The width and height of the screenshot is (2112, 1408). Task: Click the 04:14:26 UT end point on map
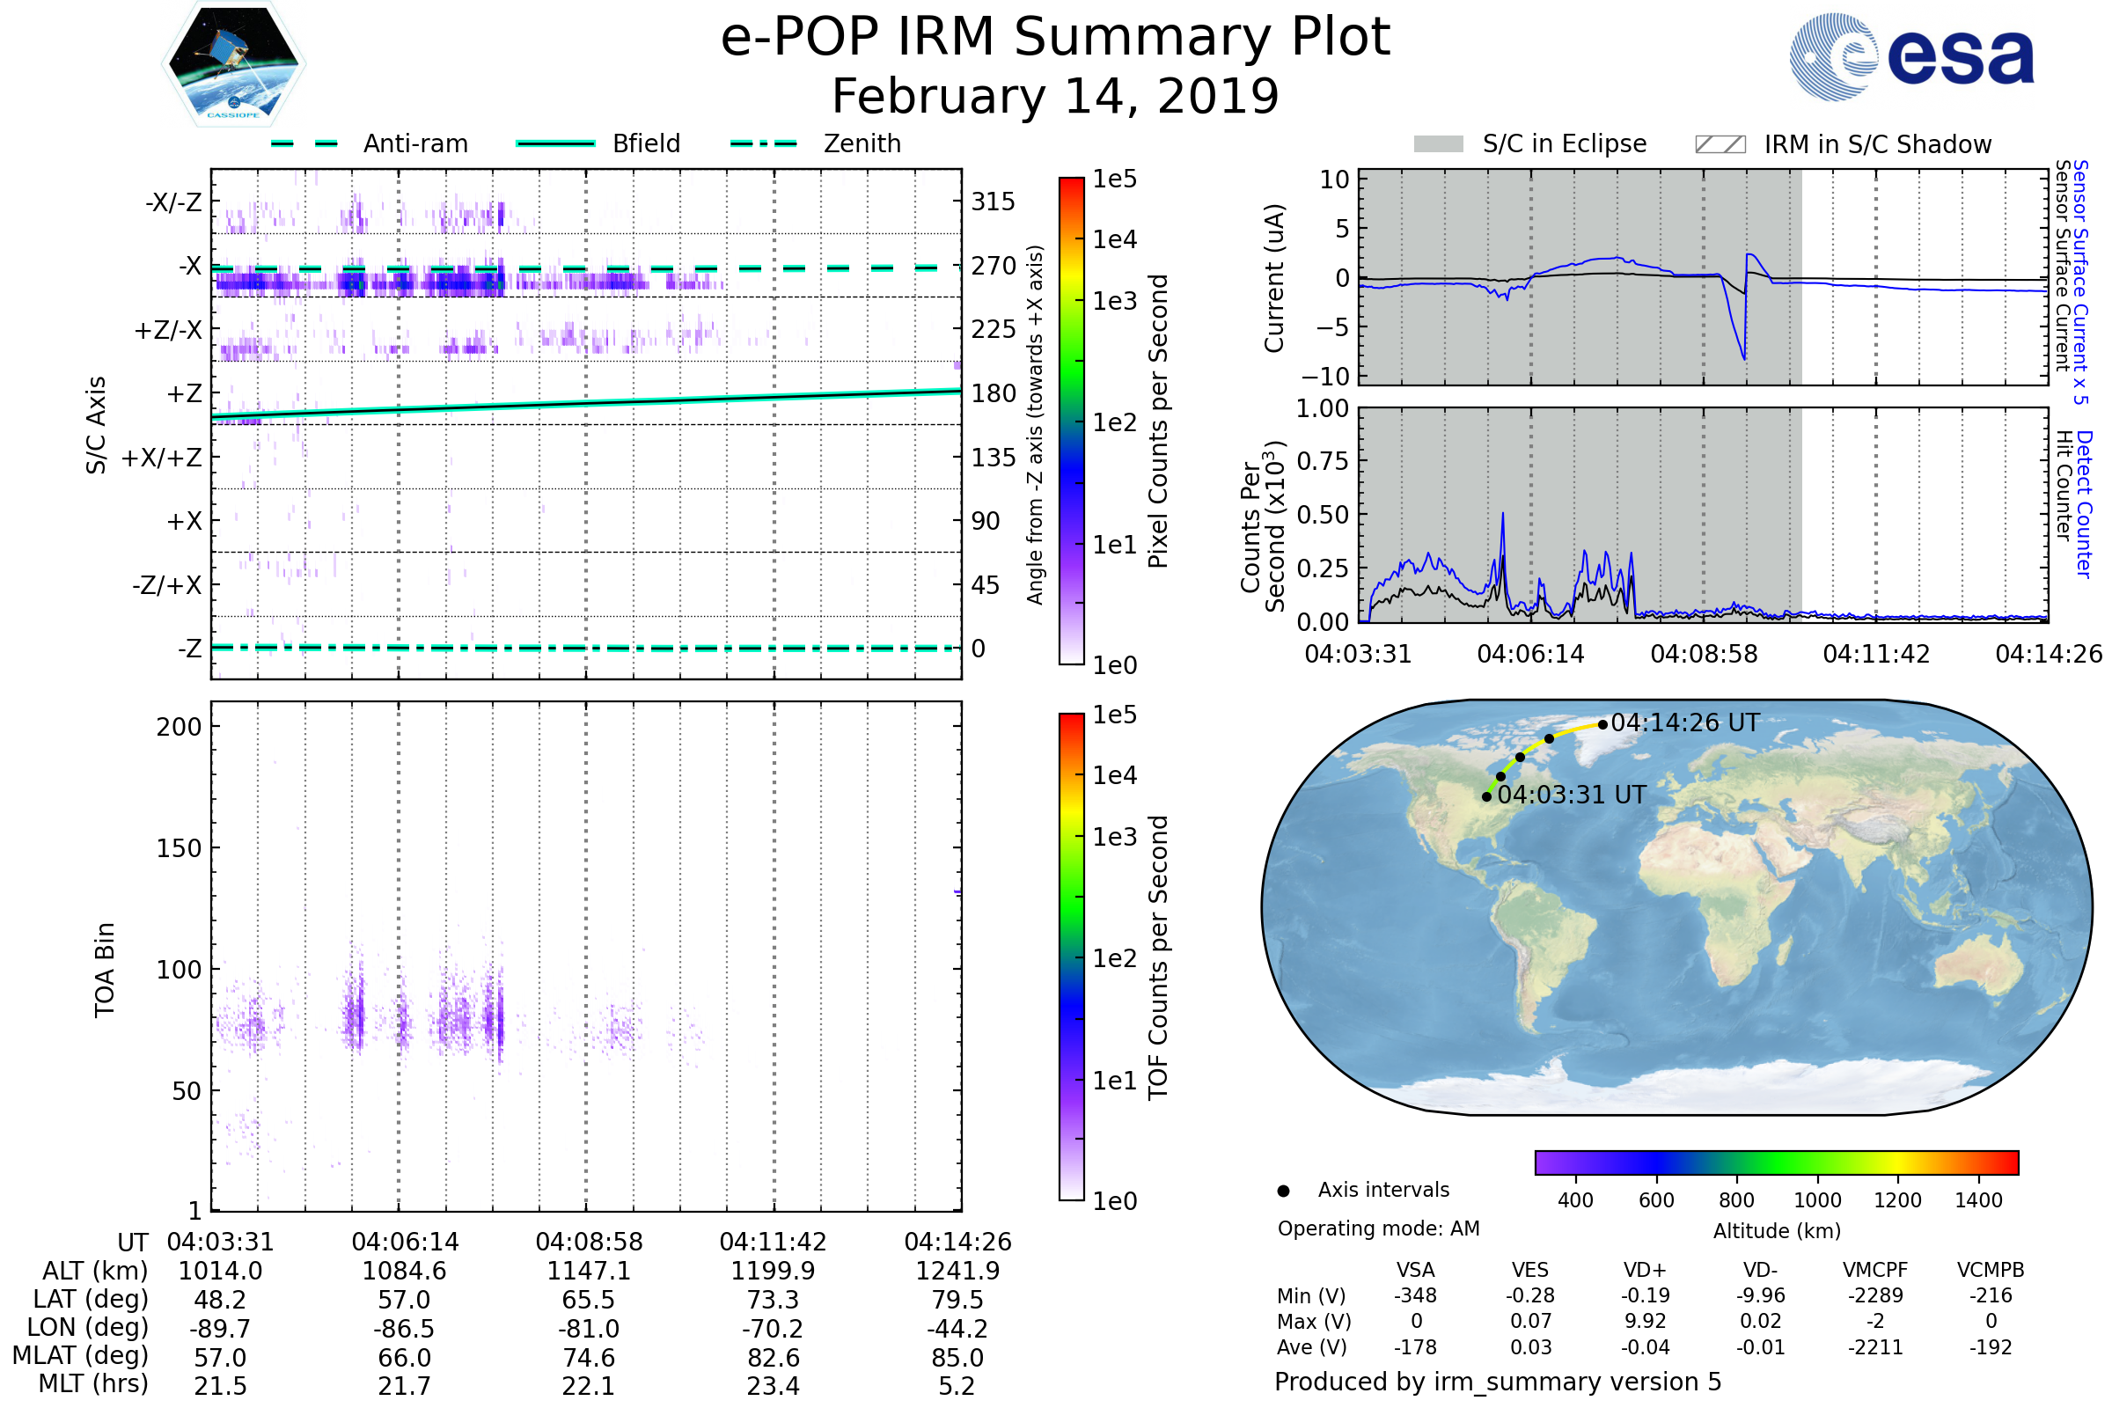(x=1602, y=724)
